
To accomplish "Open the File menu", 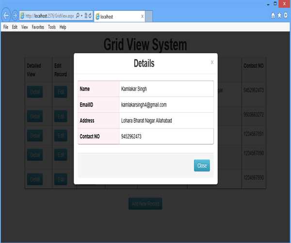I will (x=6, y=27).
